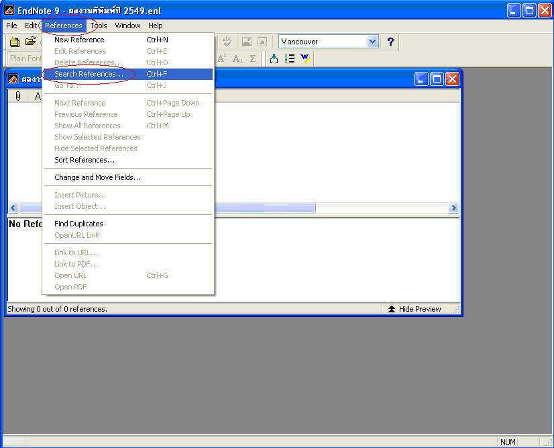
Task: Click the NUM status bar indicator
Action: [x=508, y=442]
